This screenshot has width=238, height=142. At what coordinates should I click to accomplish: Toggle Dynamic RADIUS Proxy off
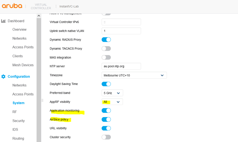click(x=106, y=40)
